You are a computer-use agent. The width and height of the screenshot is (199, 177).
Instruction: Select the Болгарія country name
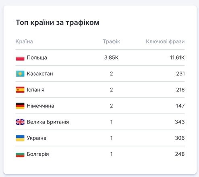click(38, 154)
